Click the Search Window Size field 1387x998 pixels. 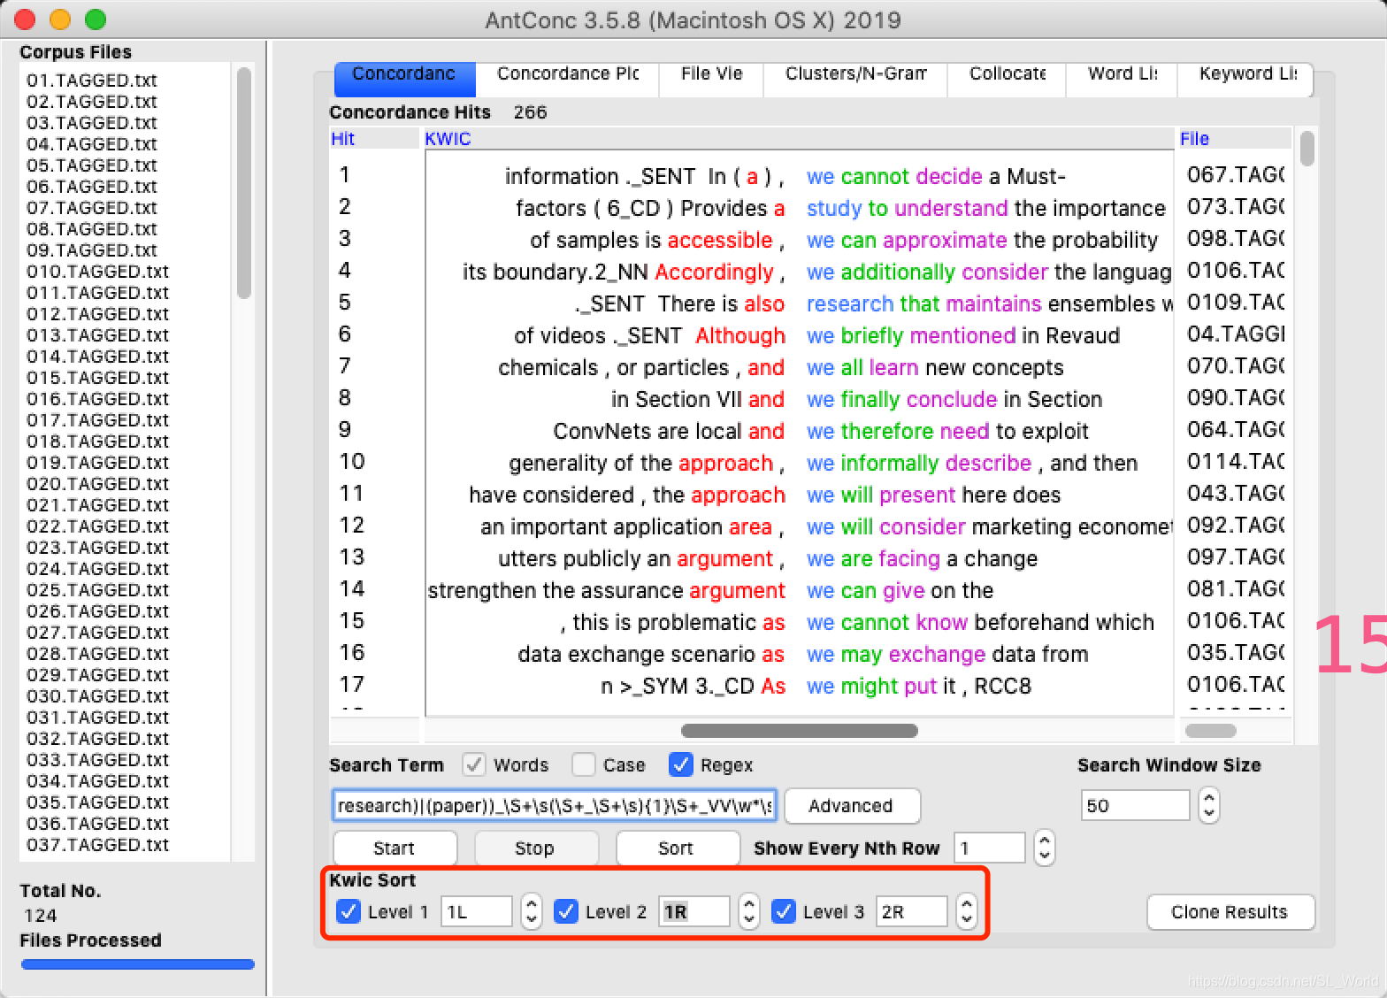pyautogui.click(x=1135, y=805)
